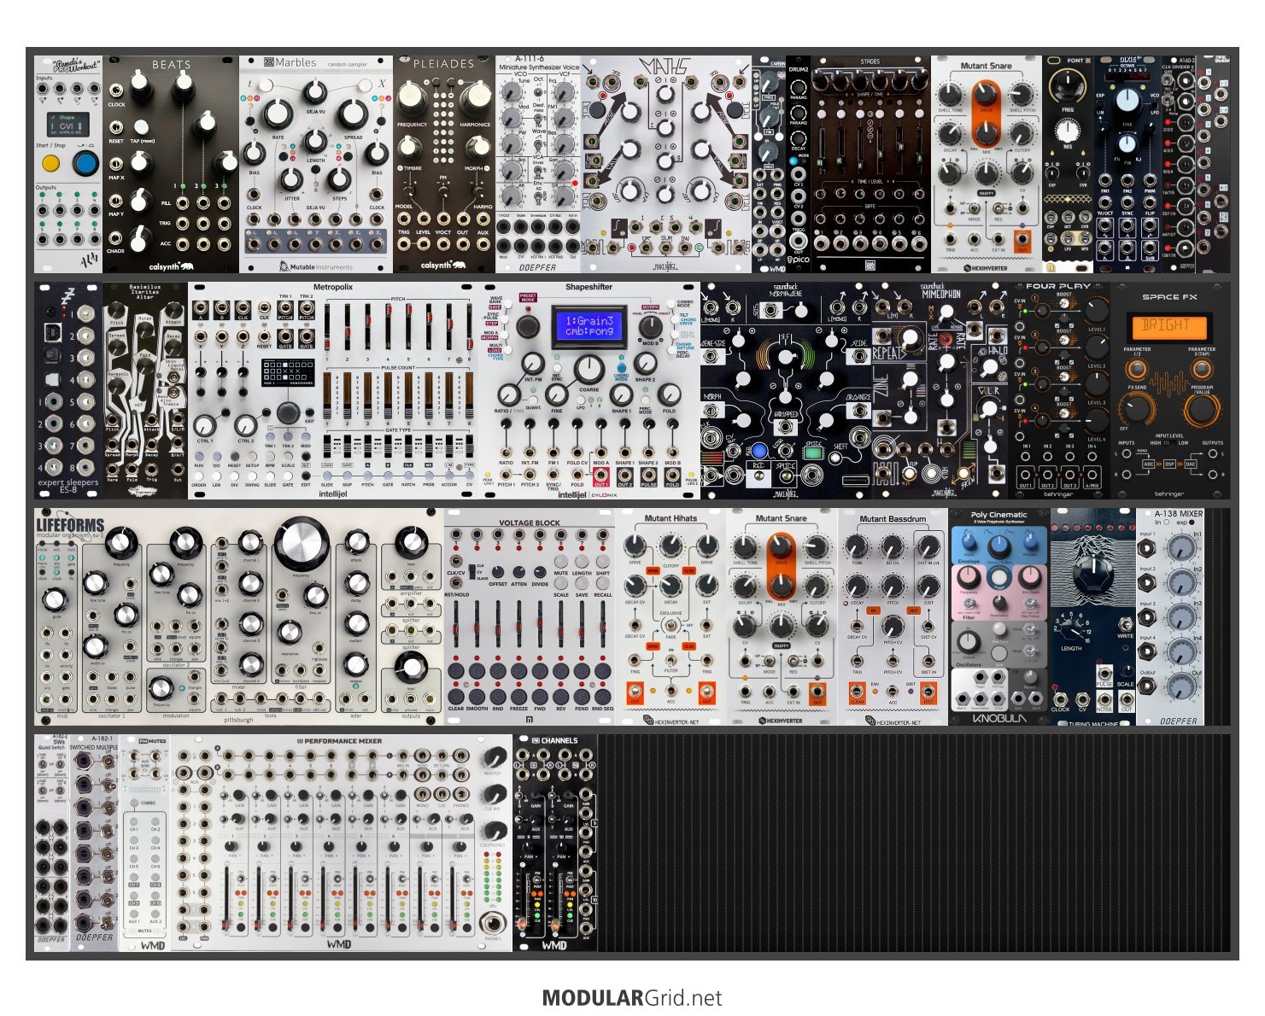Click the Shapeshifter preset mode encoder
This screenshot has width=1265, height=1016.
(x=528, y=327)
